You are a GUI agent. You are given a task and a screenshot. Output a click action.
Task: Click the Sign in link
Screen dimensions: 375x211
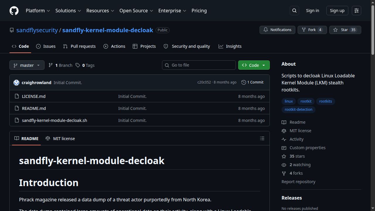(313, 11)
